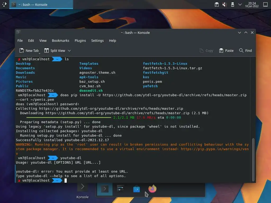Viewport: 271px width, 203px height.
Task: Click the Konsole window icon in title bar
Action: (18, 32)
